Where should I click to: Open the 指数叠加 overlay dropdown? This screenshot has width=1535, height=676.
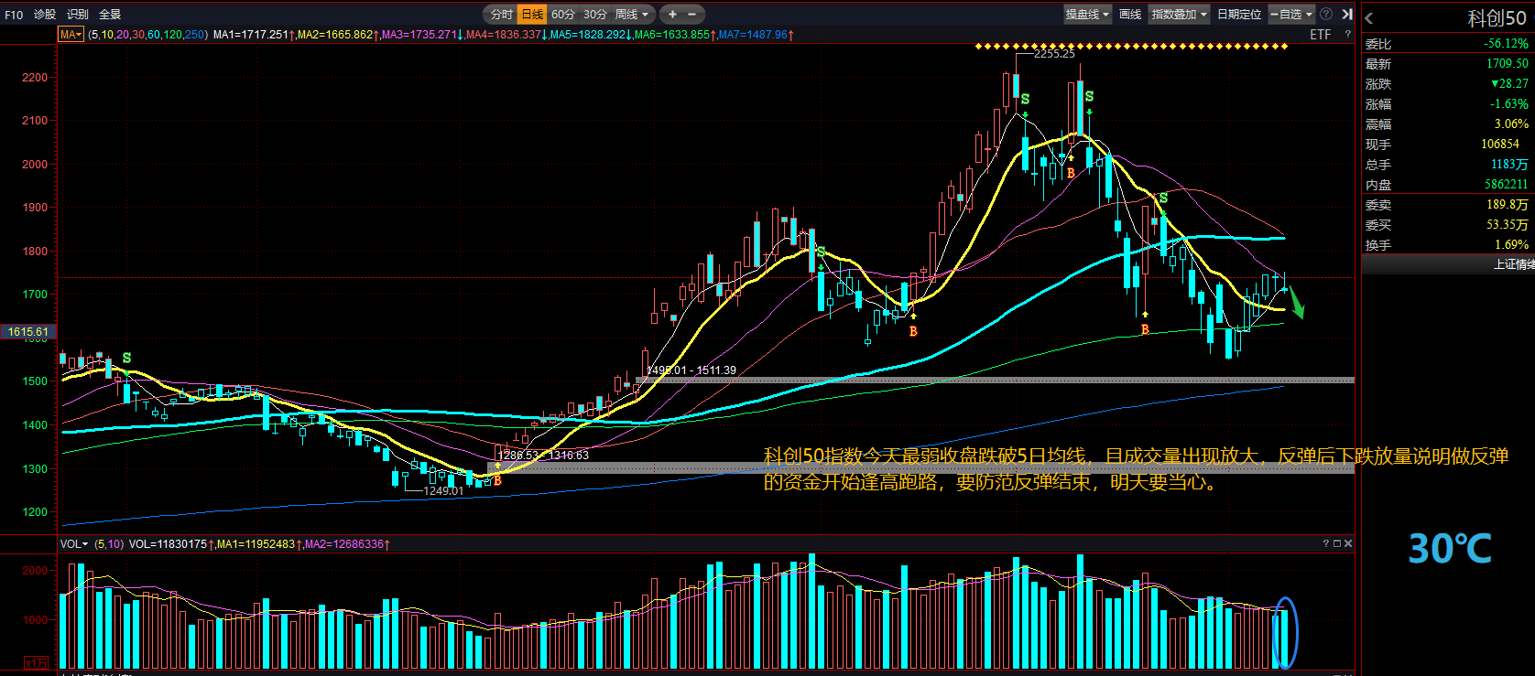1180,15
